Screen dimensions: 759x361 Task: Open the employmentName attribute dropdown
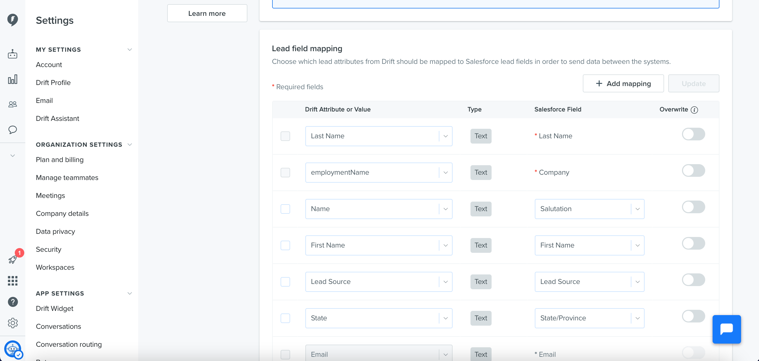coord(379,172)
